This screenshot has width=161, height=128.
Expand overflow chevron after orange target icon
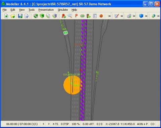(x=109, y=16)
